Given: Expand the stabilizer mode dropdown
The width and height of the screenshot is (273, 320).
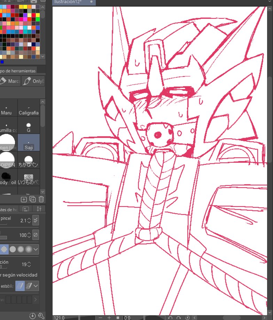Looking at the screenshot, I should pyautogui.click(x=36, y=286).
